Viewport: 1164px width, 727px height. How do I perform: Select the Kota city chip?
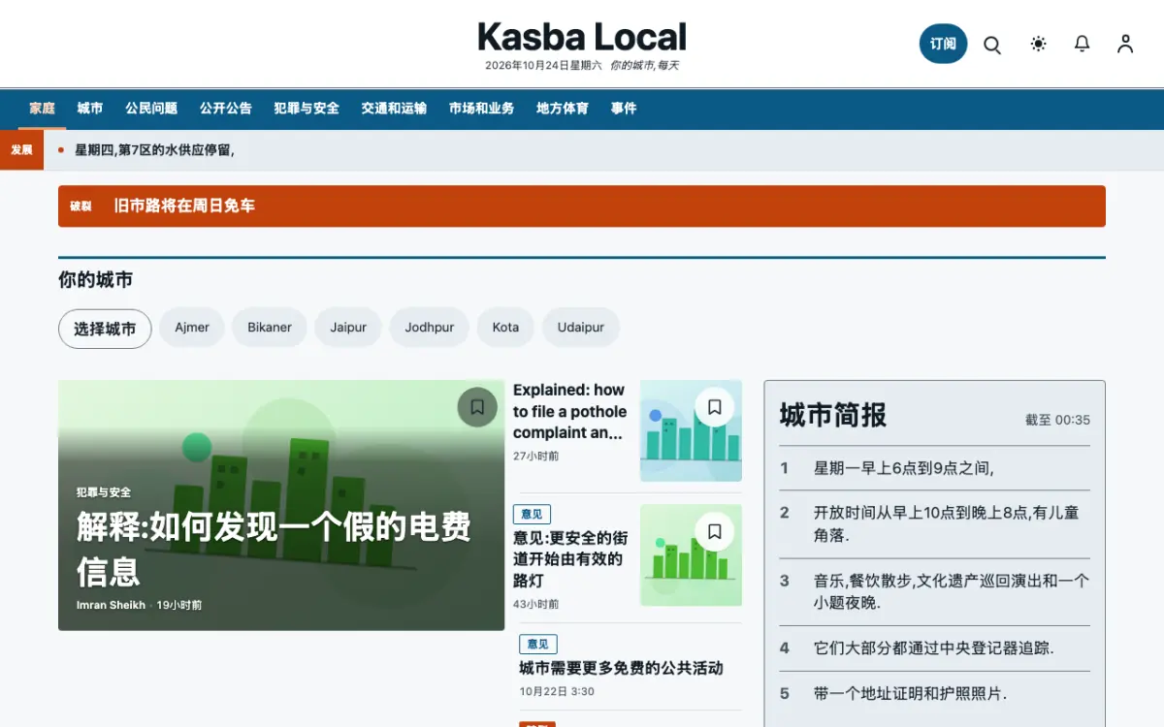pos(505,328)
